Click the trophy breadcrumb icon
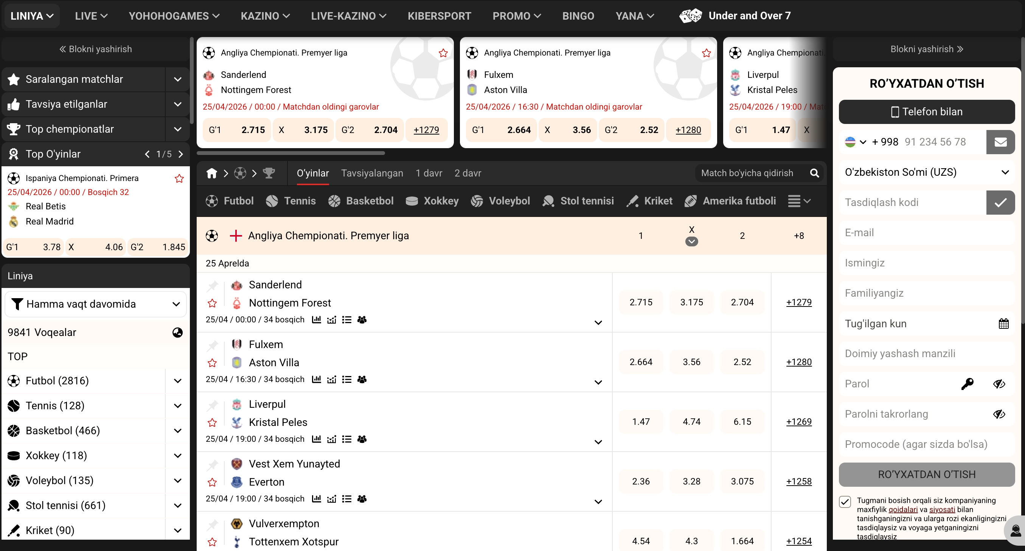Viewport: 1025px width, 551px height. tap(269, 173)
